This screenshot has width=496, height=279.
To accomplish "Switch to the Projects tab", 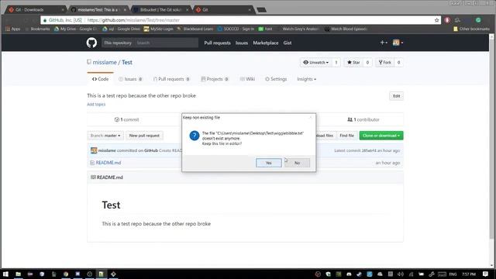I will click(215, 79).
